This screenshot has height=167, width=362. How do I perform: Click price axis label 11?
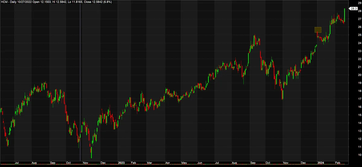(x=359, y=147)
